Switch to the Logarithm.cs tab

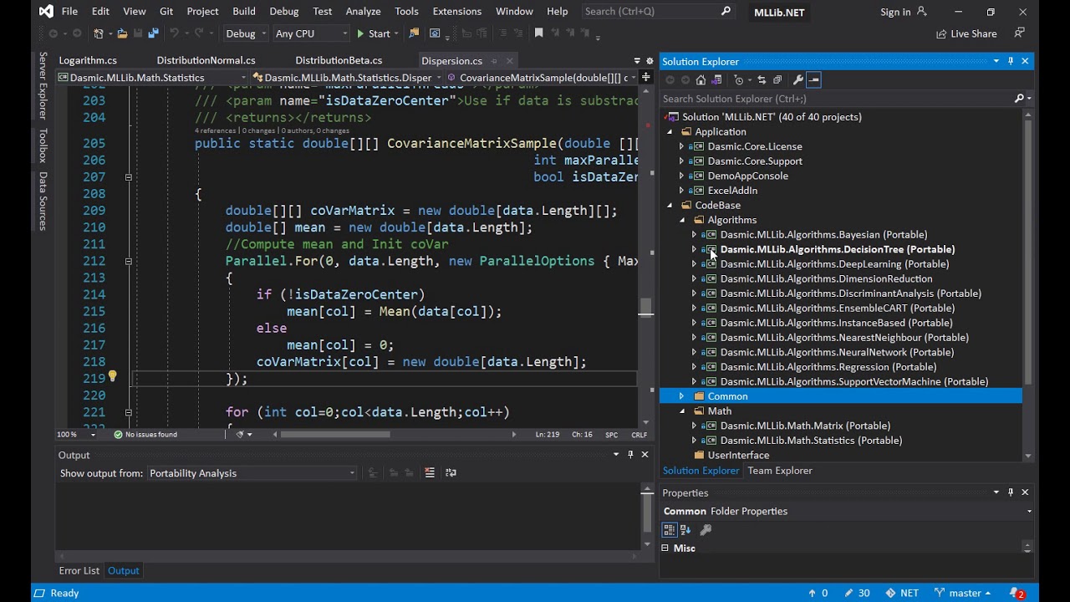[x=88, y=60]
